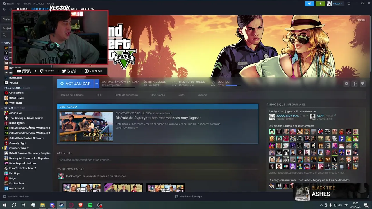The height and width of the screenshot is (209, 372).
Task: Open the Steam announcements megaphone button
Action: point(310,3)
